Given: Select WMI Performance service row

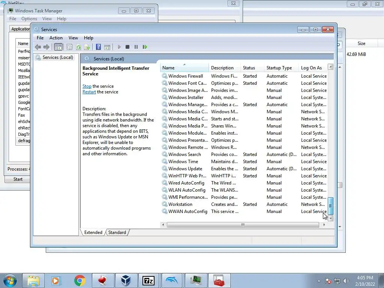Looking at the screenshot, I should [244, 197].
